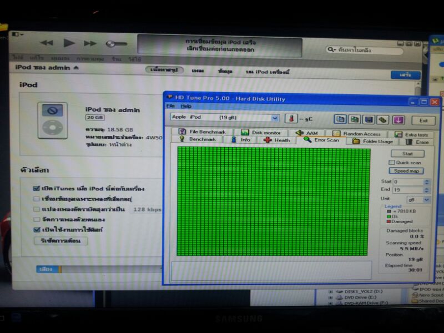
Task: Click the iTunes fast-forward next-track button
Action: [90, 43]
